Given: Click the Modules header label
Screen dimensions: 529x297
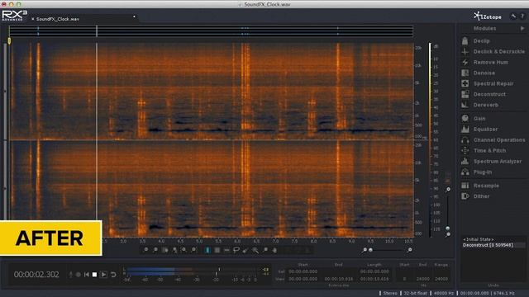Looking at the screenshot, I should point(484,28).
